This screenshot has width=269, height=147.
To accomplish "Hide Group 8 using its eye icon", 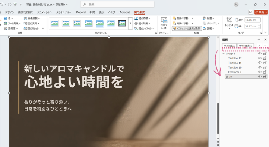I will click(x=260, y=54).
